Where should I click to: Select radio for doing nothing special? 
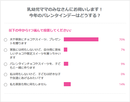coord(6,85)
